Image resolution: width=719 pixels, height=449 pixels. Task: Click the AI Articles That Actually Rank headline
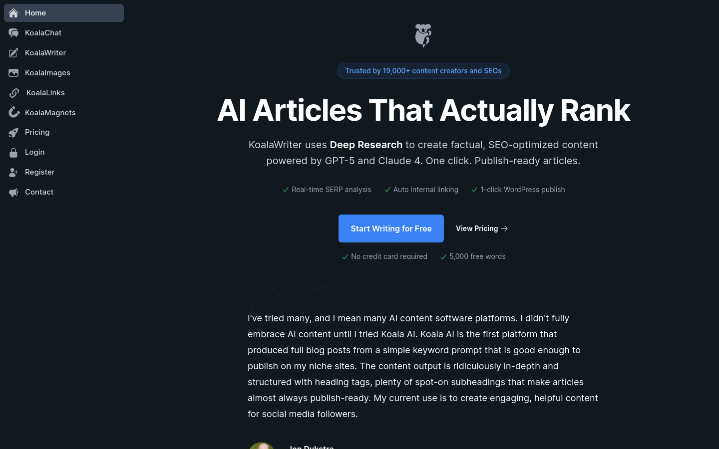click(x=423, y=110)
